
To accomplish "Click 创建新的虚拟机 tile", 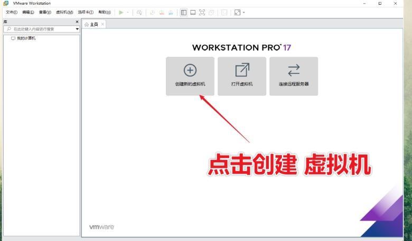I will coord(190,76).
